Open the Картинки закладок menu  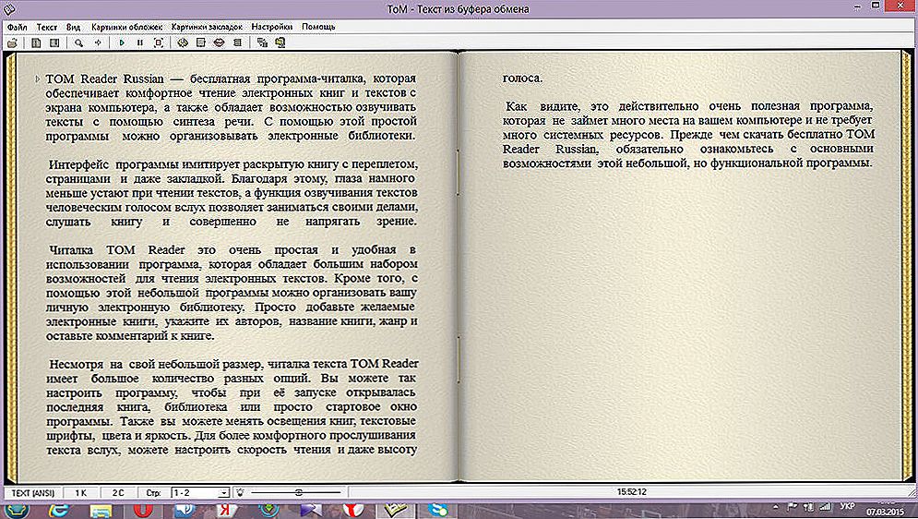coord(207,27)
